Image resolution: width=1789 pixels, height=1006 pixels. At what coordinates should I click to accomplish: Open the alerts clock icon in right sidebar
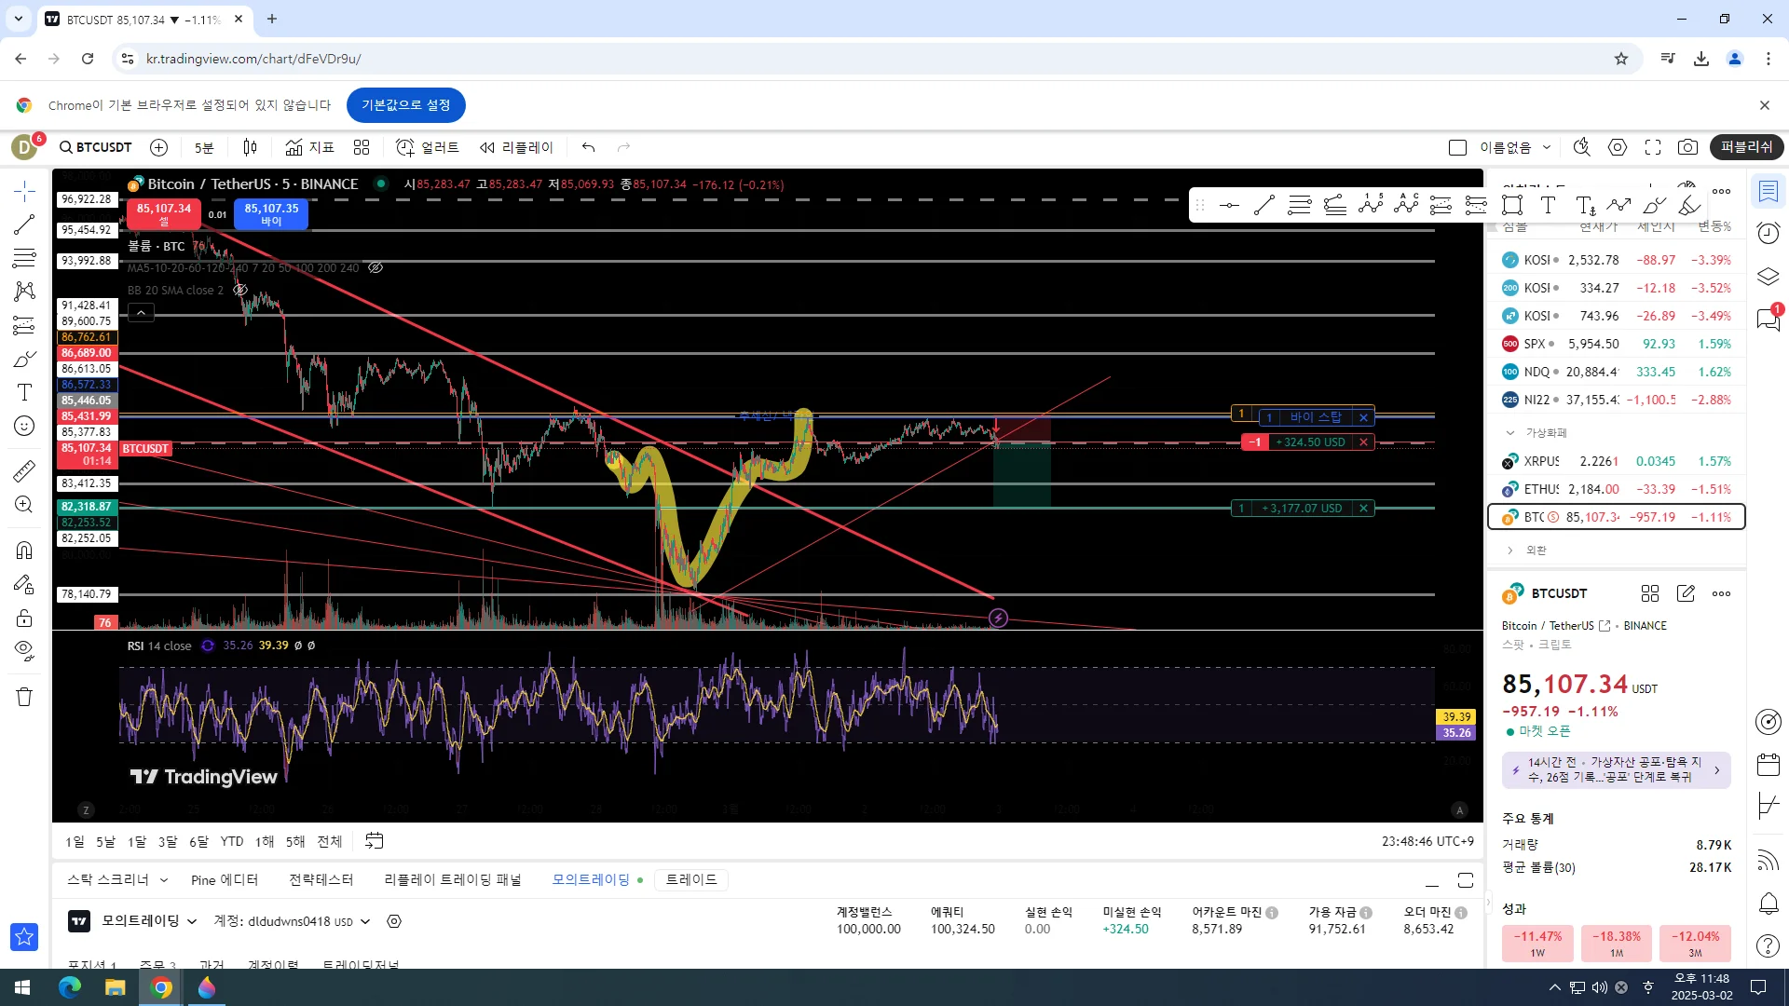click(1768, 233)
